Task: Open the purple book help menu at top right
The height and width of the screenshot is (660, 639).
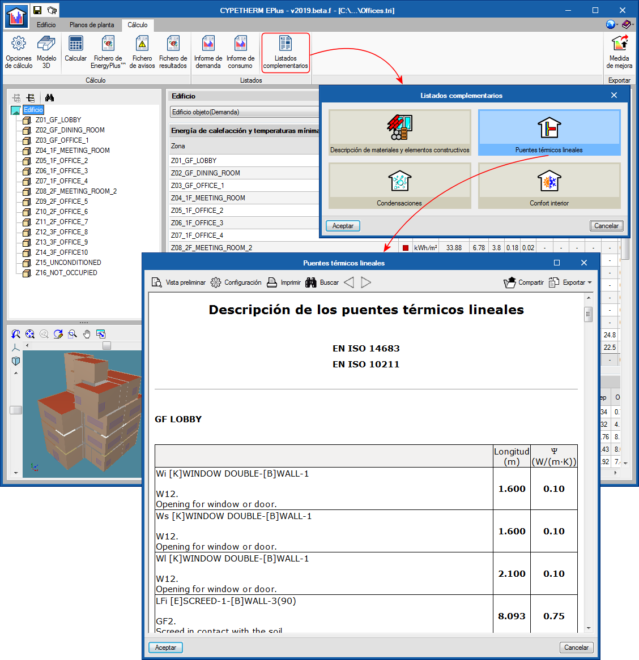Action: (627, 24)
